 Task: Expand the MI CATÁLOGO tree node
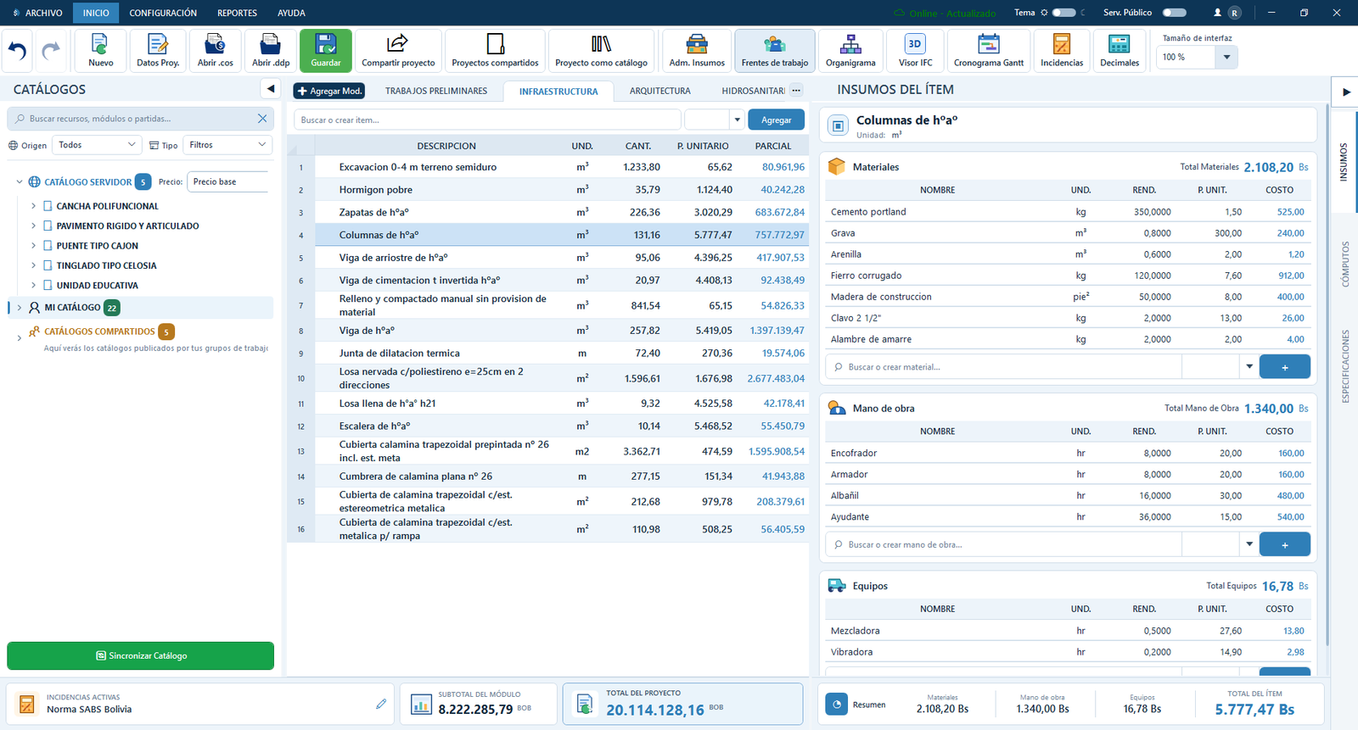(x=20, y=308)
